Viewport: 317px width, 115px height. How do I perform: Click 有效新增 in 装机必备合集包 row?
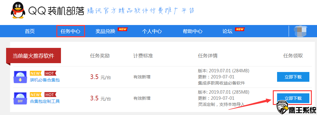[142, 77]
